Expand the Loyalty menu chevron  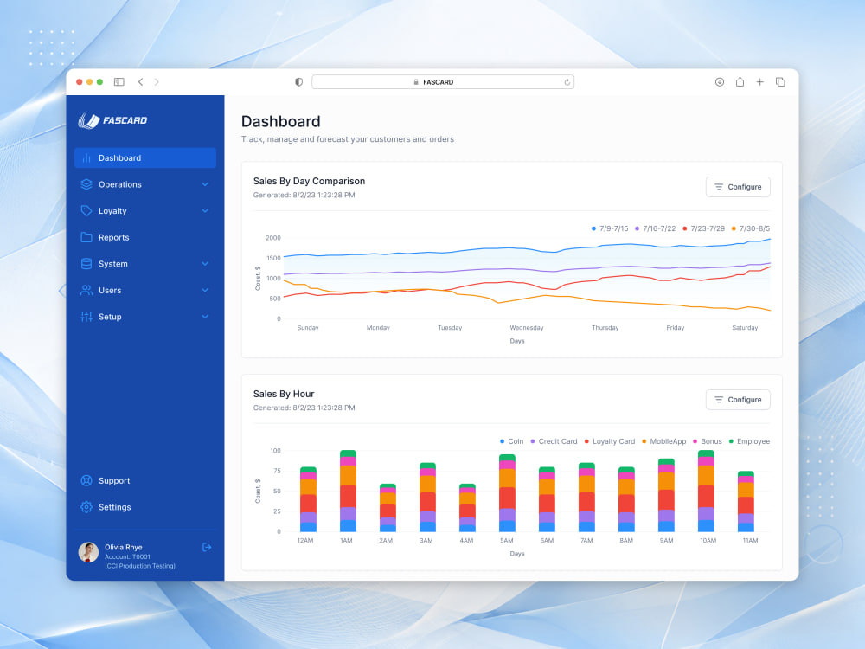(205, 211)
